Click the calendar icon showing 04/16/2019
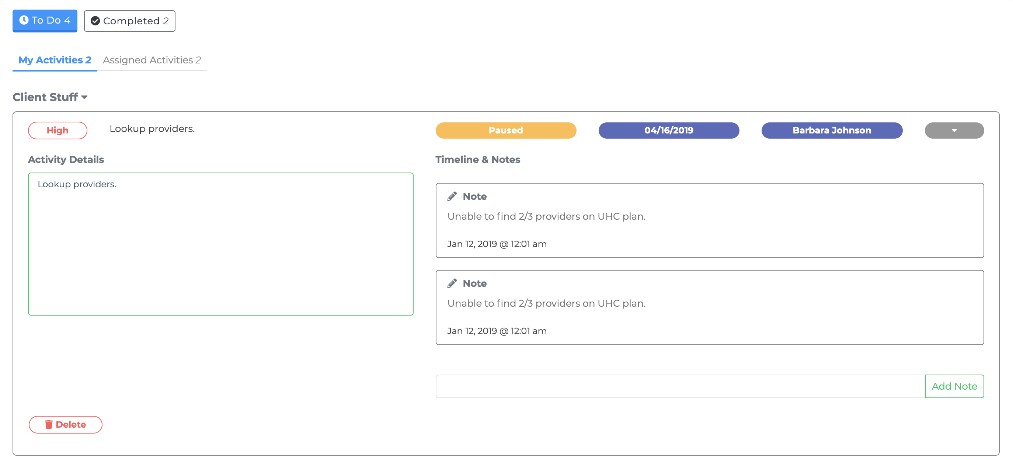This screenshot has height=466, width=1013. coord(669,130)
